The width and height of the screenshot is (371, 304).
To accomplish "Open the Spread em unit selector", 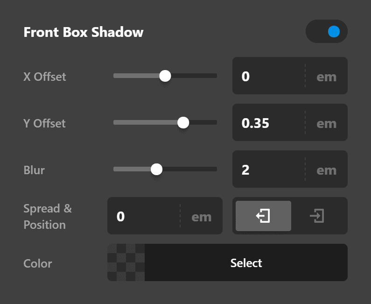I will (201, 217).
